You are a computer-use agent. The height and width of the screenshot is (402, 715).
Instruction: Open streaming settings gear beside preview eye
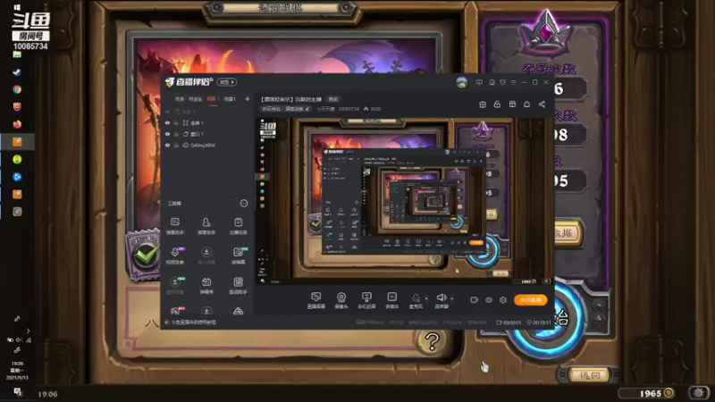point(503,300)
